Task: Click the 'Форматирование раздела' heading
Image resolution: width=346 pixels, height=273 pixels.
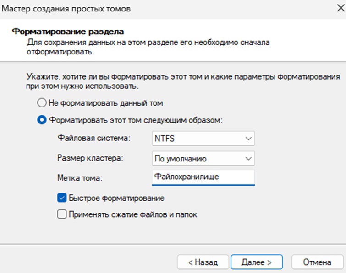Action: tap(68, 32)
